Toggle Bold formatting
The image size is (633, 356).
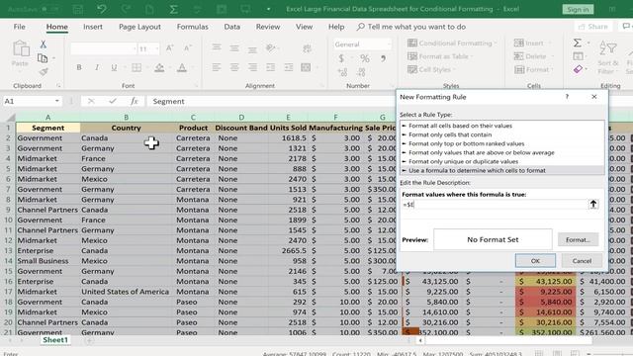click(79, 67)
